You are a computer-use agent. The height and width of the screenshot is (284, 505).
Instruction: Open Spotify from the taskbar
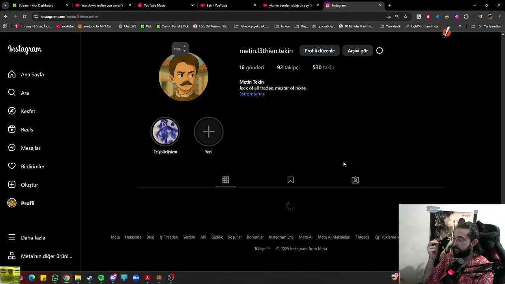[101, 278]
